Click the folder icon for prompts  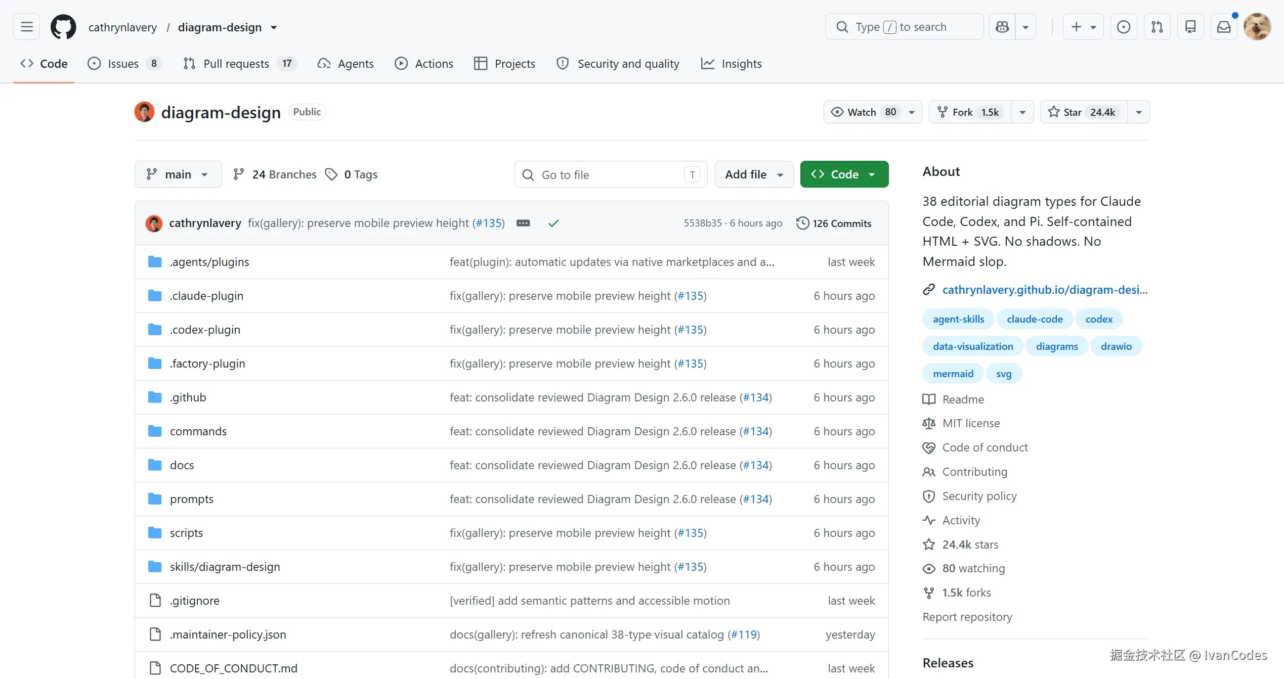tap(155, 499)
